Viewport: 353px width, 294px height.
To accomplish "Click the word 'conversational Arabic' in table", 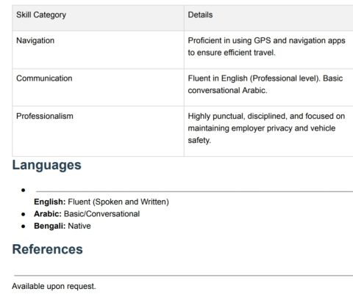I will tap(227, 90).
